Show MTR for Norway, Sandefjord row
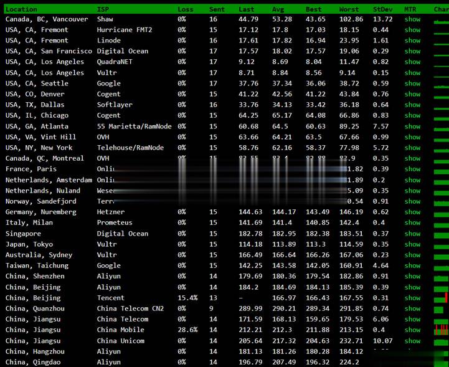The height and width of the screenshot is (367, 449). point(412,201)
